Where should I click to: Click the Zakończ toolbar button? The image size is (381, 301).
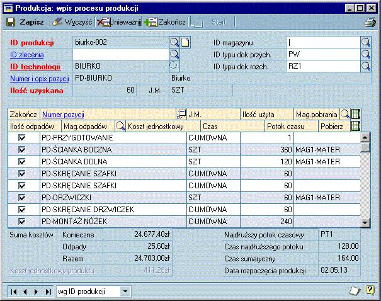[x=165, y=22]
